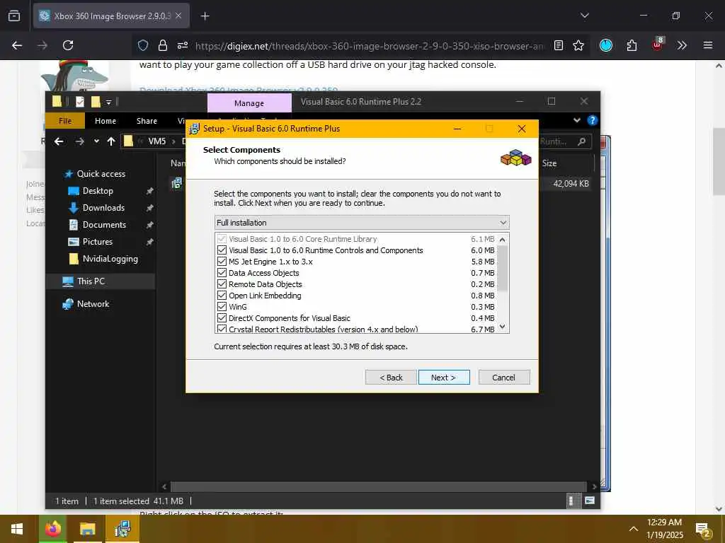Open NvidiaLogging folder in sidebar
Image resolution: width=725 pixels, height=543 pixels.
point(110,259)
